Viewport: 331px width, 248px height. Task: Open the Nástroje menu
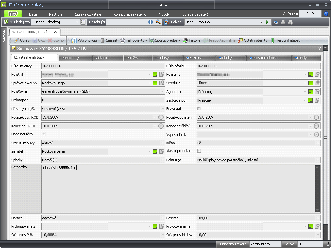pos(56,14)
